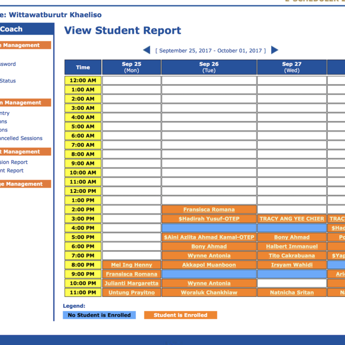Click coach name Wittawatburutr Khaeliso

tap(55, 15)
